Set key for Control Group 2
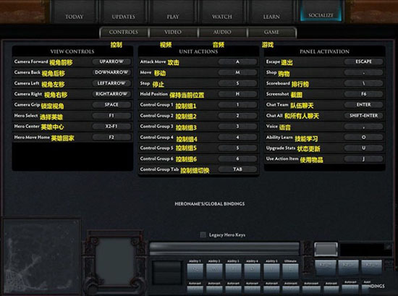Image resolution: width=398 pixels, height=296 pixels. 237,116
